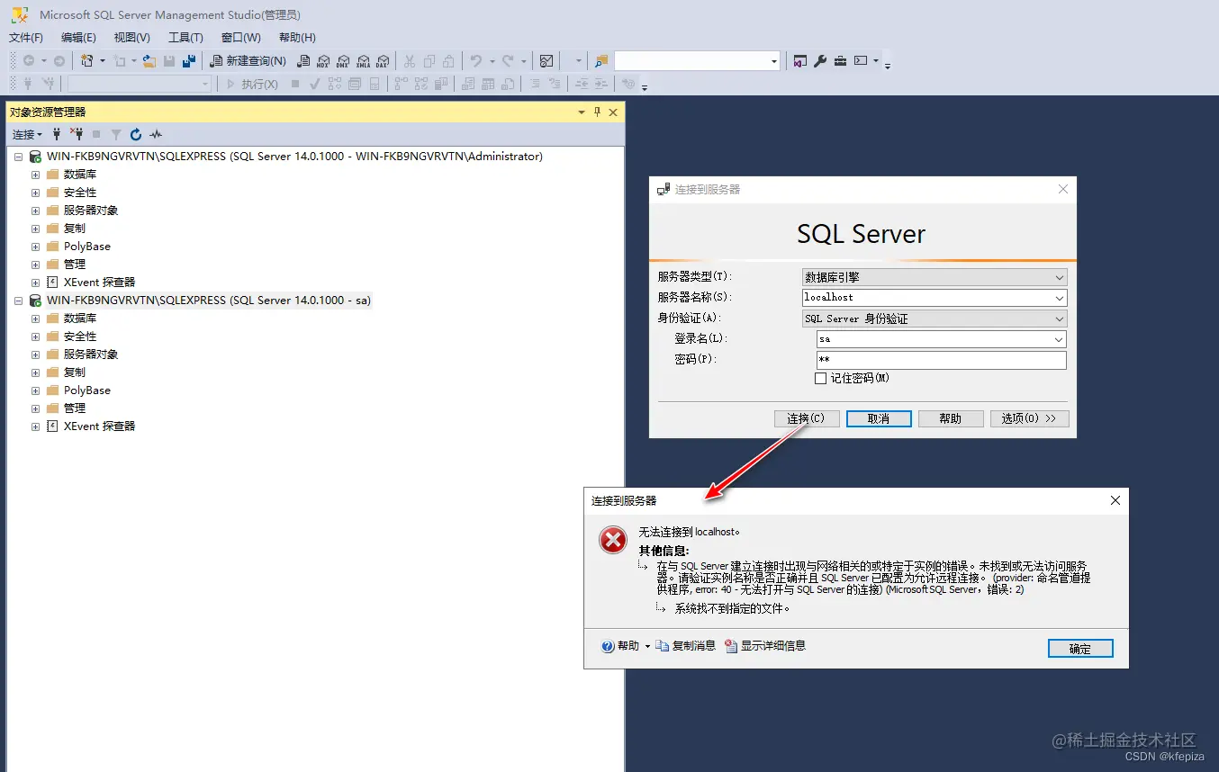Click the 连接(C) button in connect dialog
The image size is (1219, 772).
pos(807,418)
